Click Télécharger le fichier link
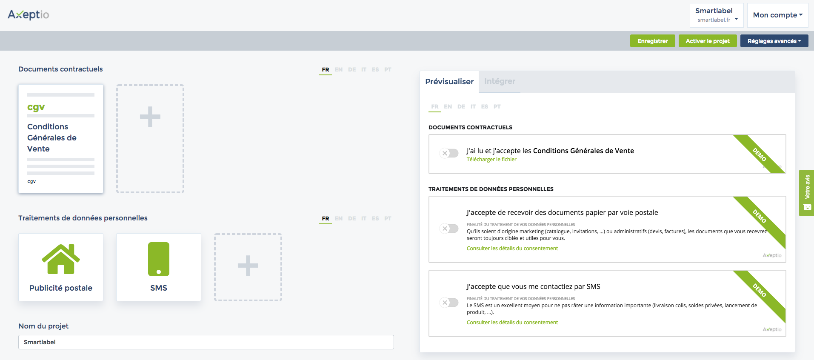Viewport: 814px width, 360px height. (491, 160)
